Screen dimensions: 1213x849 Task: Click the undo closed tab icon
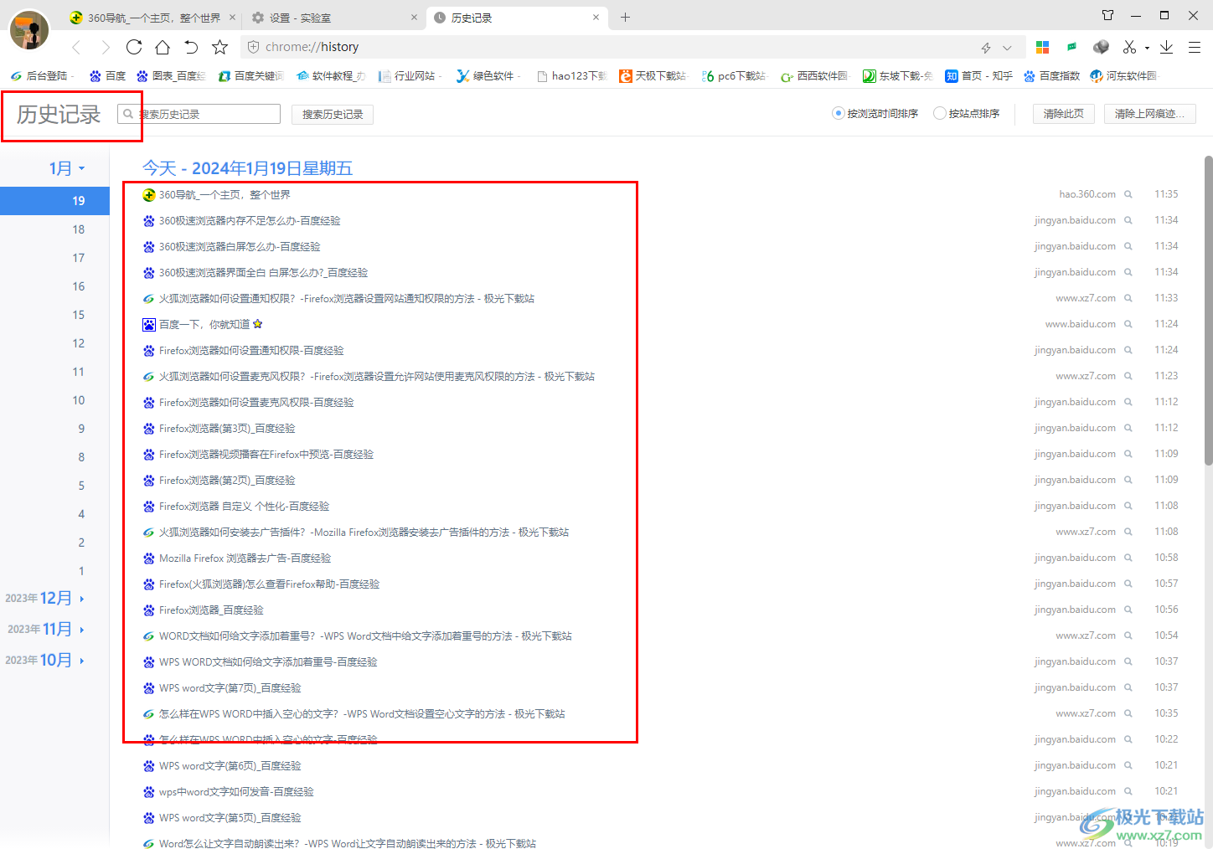pyautogui.click(x=191, y=47)
